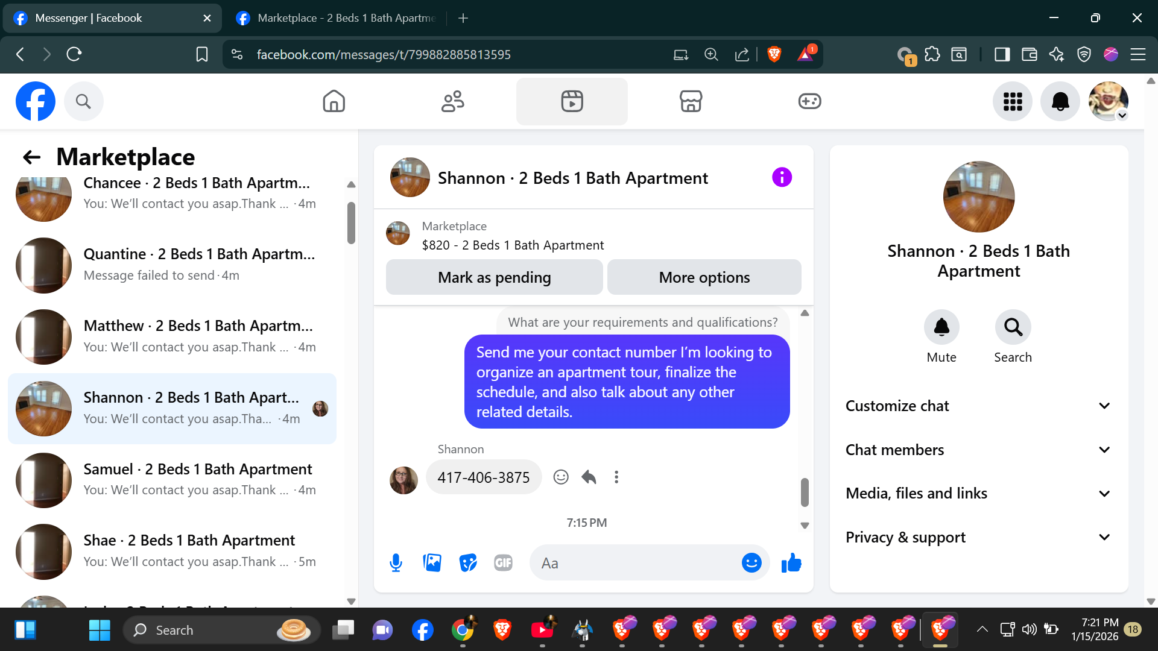Reply to Shannon's phone number message
Image resolution: width=1158 pixels, height=651 pixels.
tap(589, 477)
